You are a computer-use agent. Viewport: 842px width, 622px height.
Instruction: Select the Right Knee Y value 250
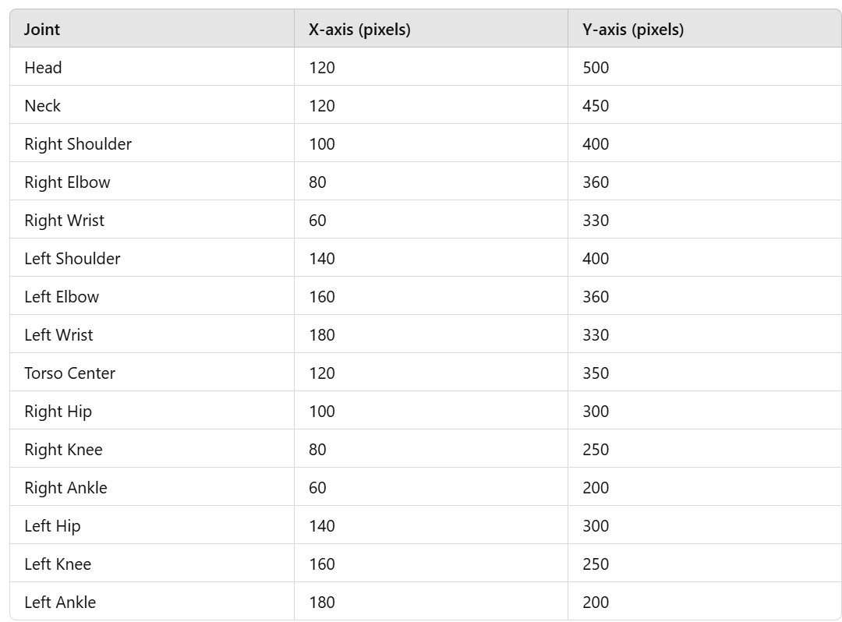(596, 449)
